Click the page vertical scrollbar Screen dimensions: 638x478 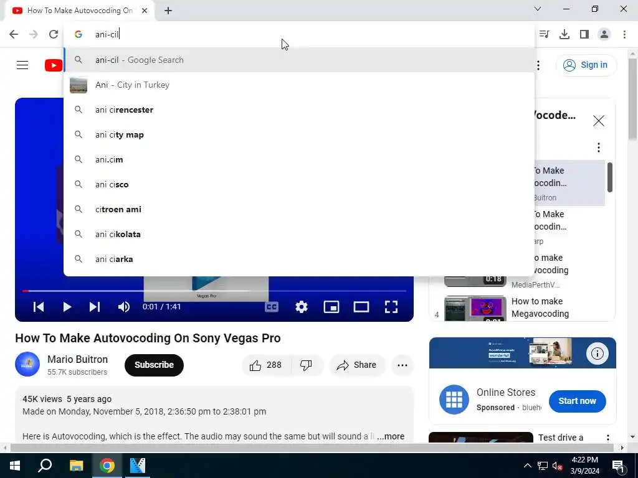pyautogui.click(x=632, y=100)
